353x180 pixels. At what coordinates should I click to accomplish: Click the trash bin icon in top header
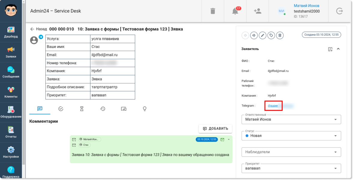click(213, 11)
